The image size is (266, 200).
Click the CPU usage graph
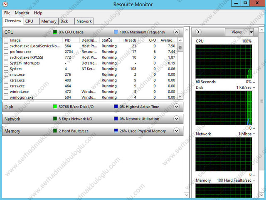click(x=224, y=61)
